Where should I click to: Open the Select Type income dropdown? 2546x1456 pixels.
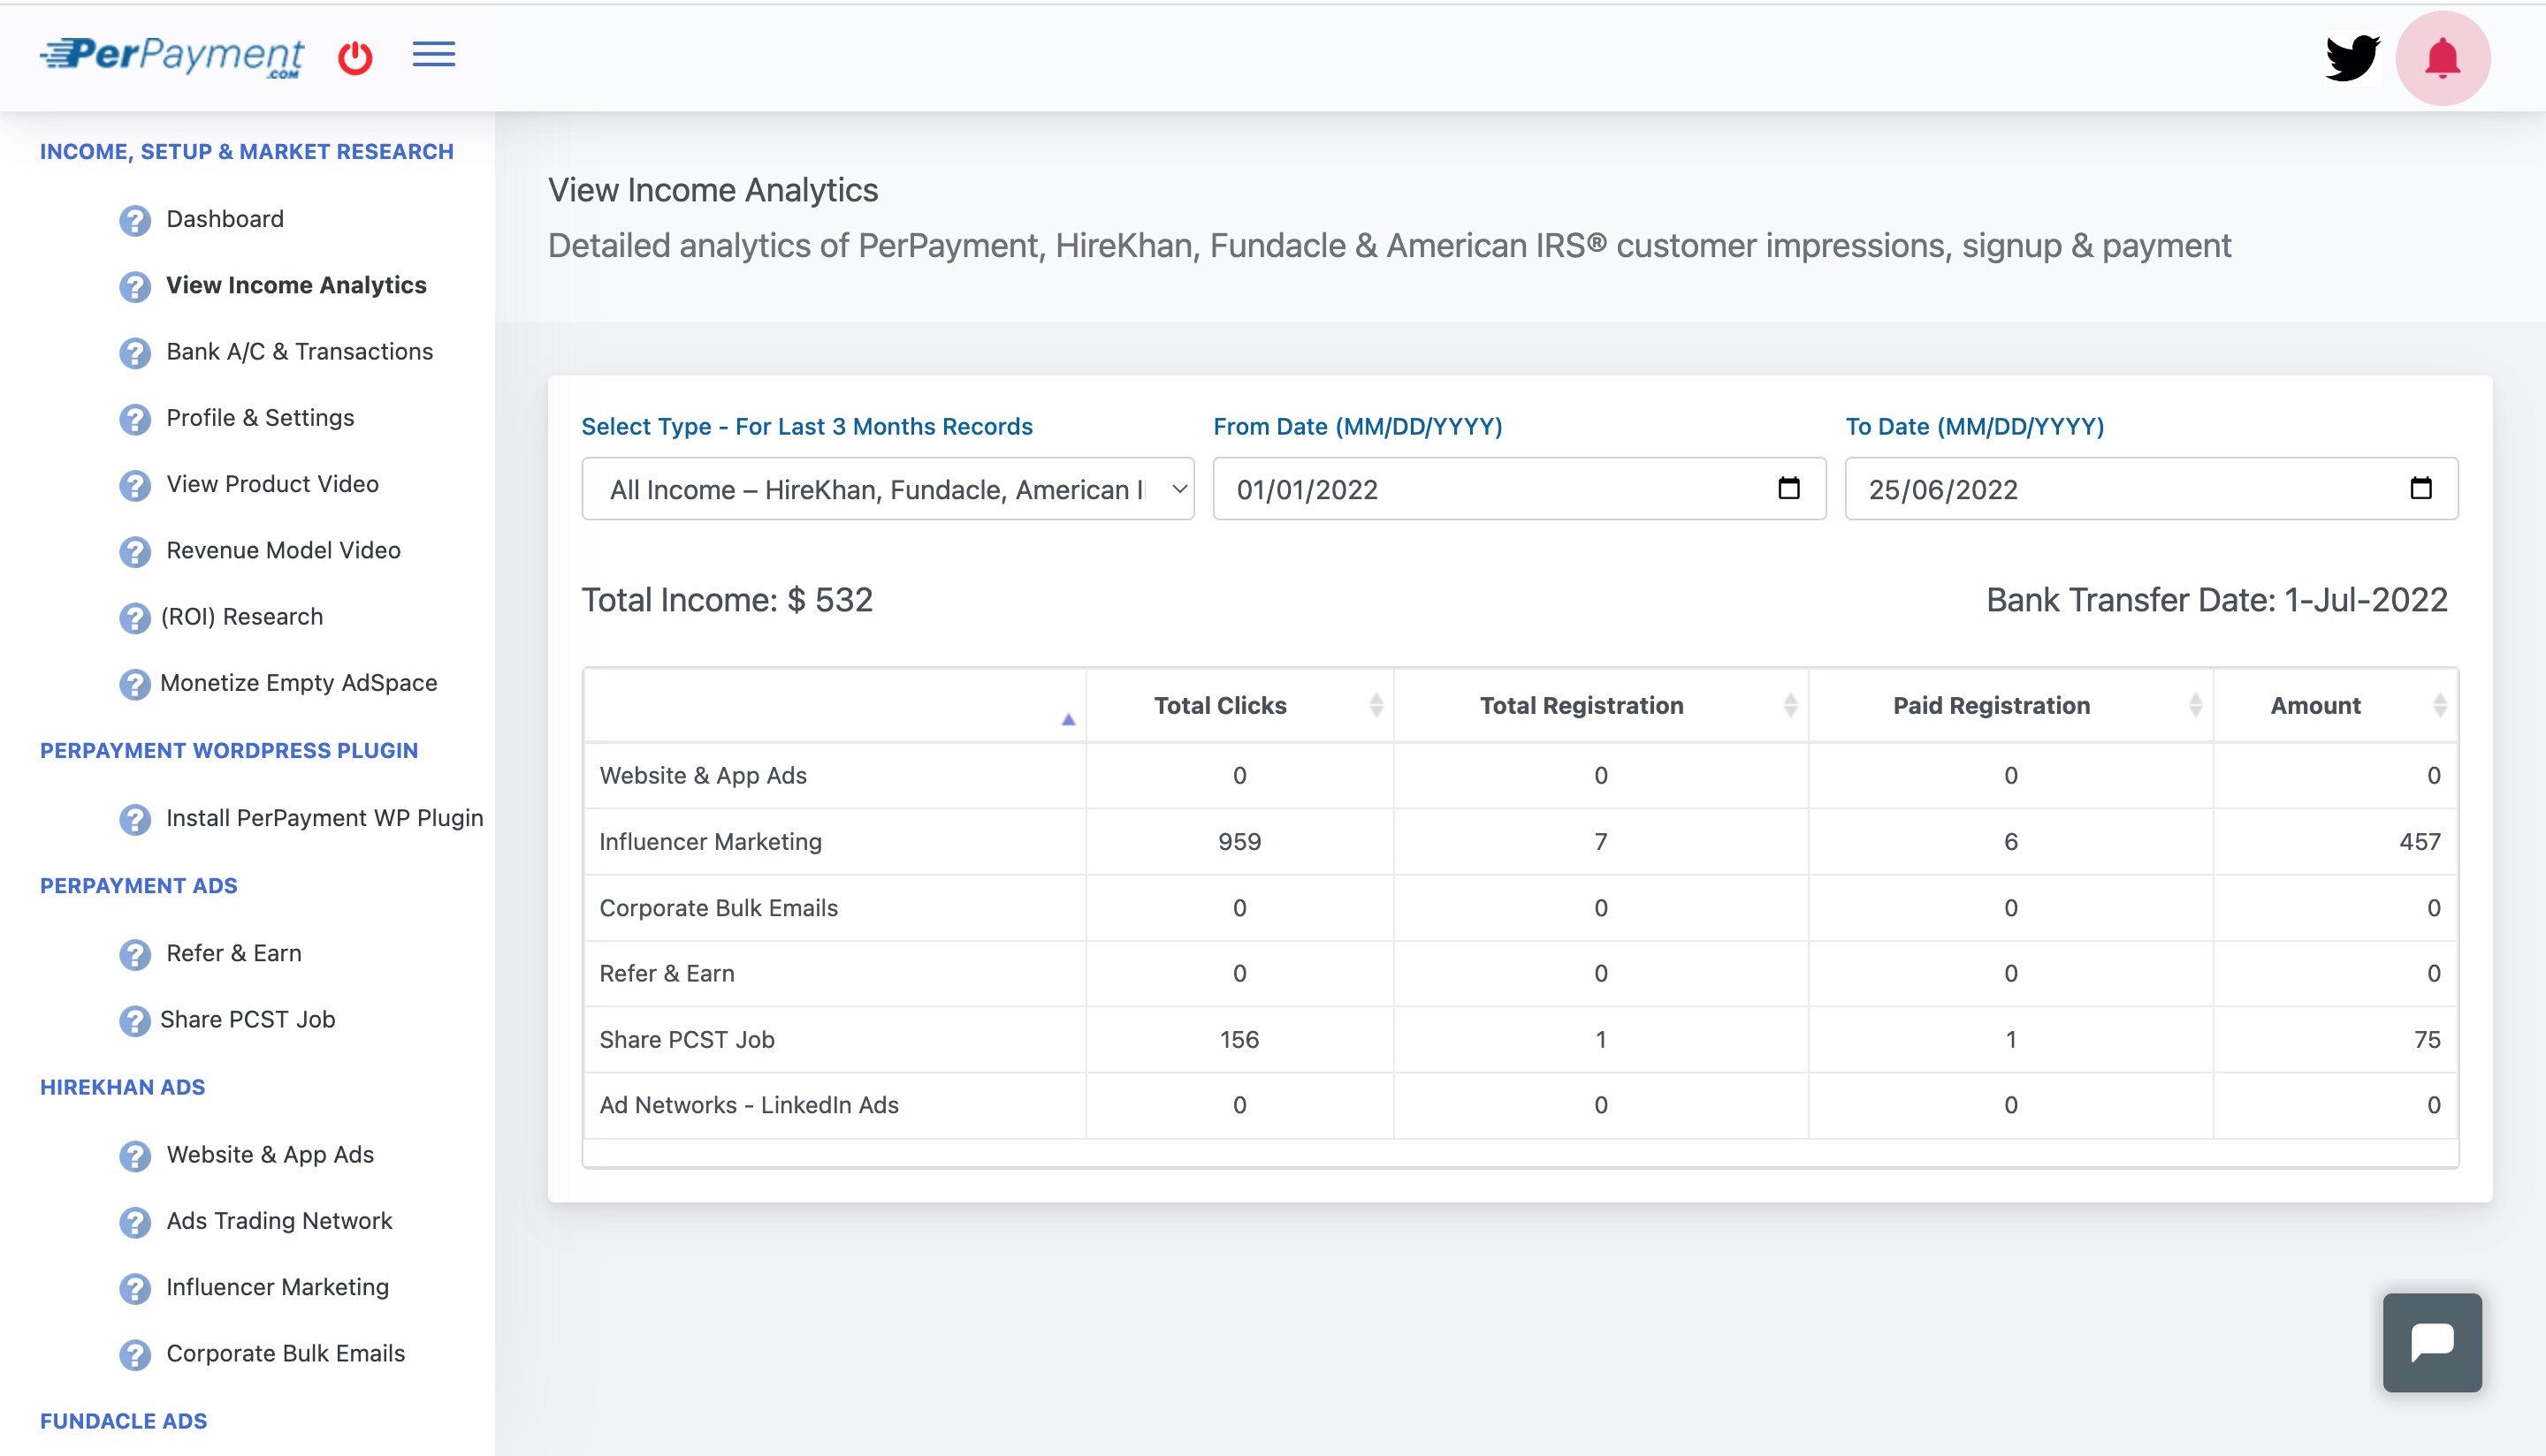click(x=888, y=489)
